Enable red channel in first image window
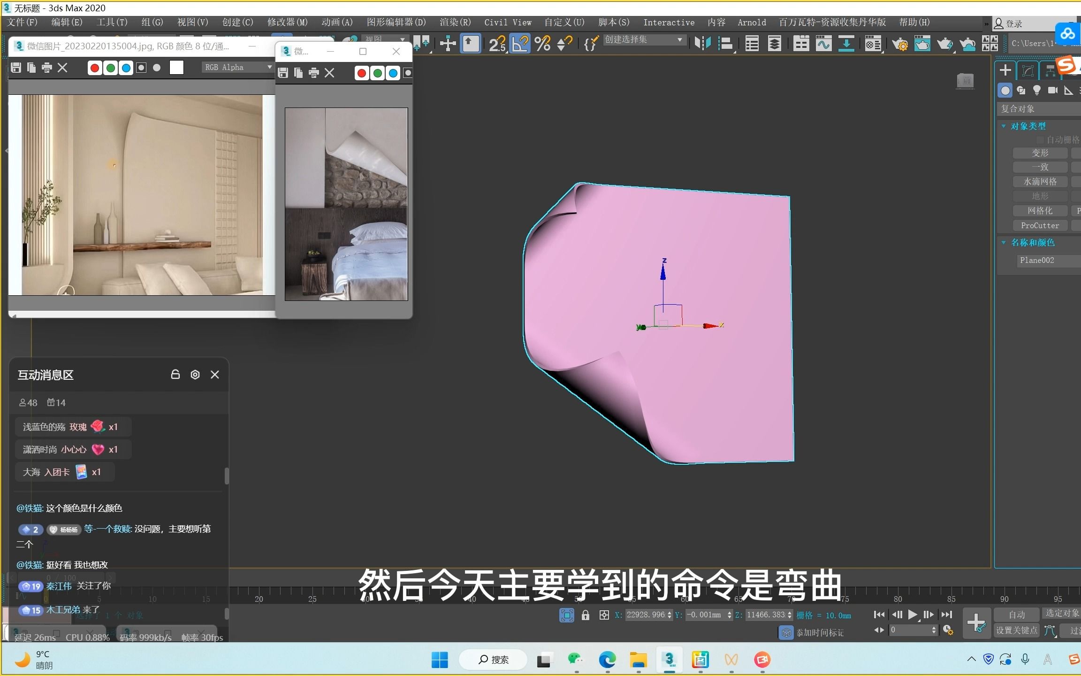The image size is (1081, 676). tap(94, 68)
